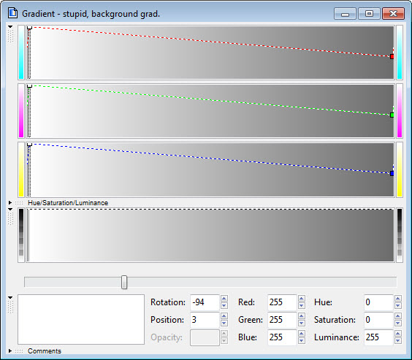Image resolution: width=412 pixels, height=360 pixels.
Task: Select the green curve end node
Action: tap(392, 115)
